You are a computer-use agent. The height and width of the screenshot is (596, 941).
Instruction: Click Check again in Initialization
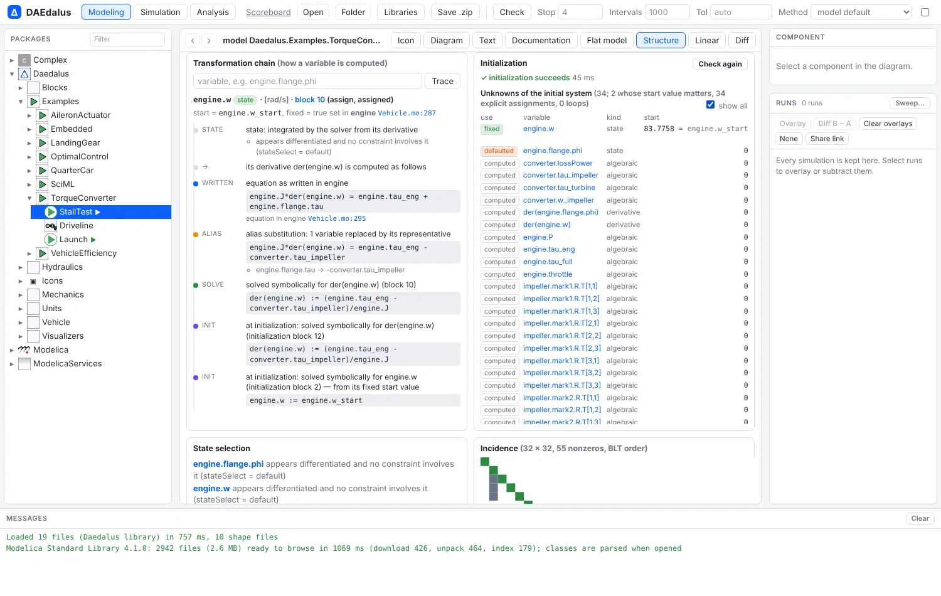(720, 64)
